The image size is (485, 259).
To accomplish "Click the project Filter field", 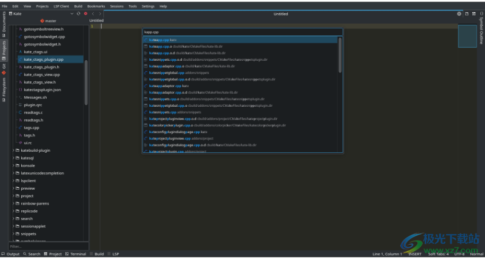I will pos(49,246).
